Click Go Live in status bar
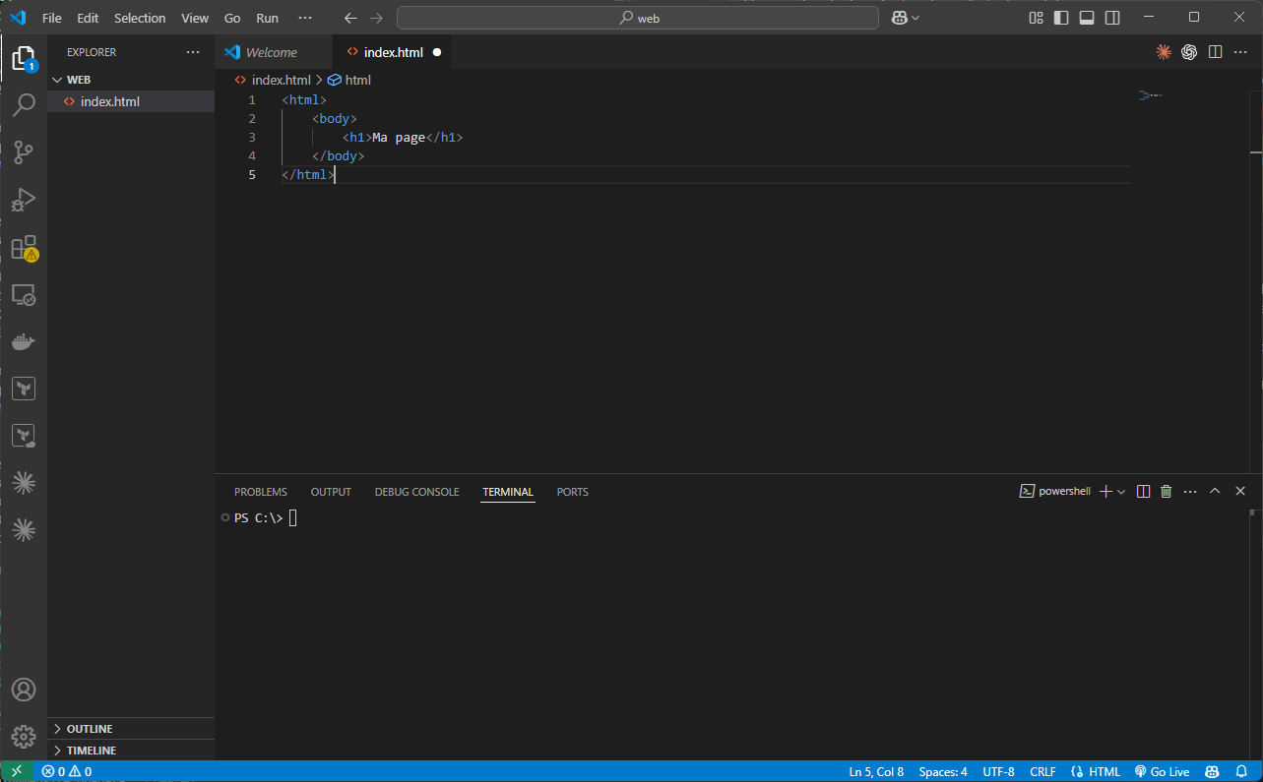The image size is (1263, 782). coord(1162,771)
